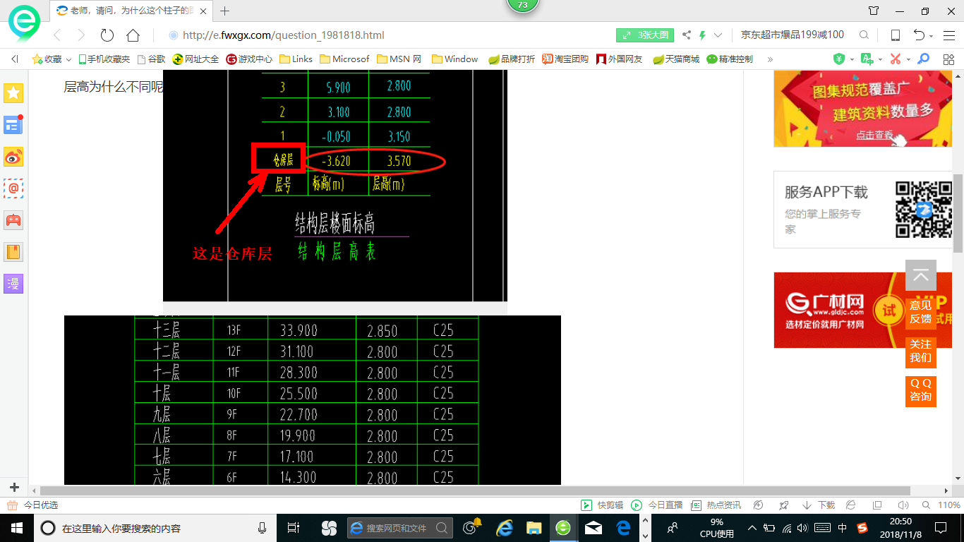Click the search magnifier icon in search box
Image resolution: width=964 pixels, height=542 pixels.
pos(864,35)
